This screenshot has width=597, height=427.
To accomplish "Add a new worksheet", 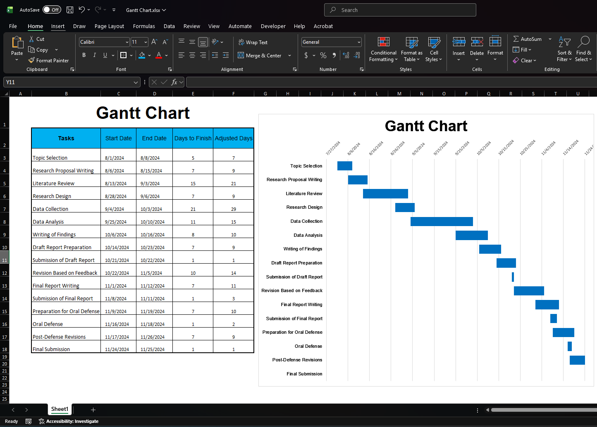I will tap(93, 410).
